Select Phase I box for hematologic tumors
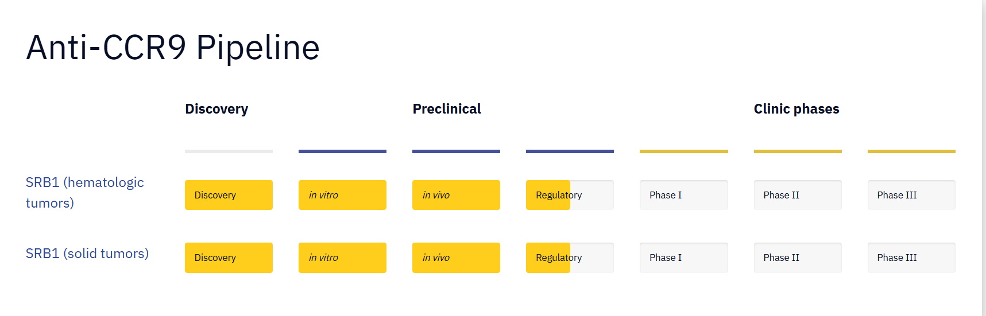986x316 pixels. click(683, 195)
